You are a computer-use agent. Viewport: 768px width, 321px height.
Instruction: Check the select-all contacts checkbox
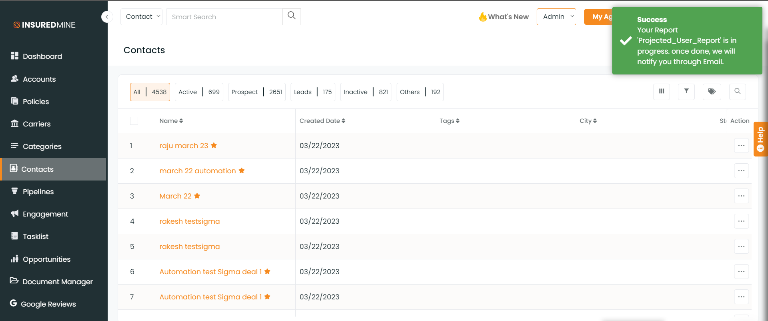click(134, 121)
